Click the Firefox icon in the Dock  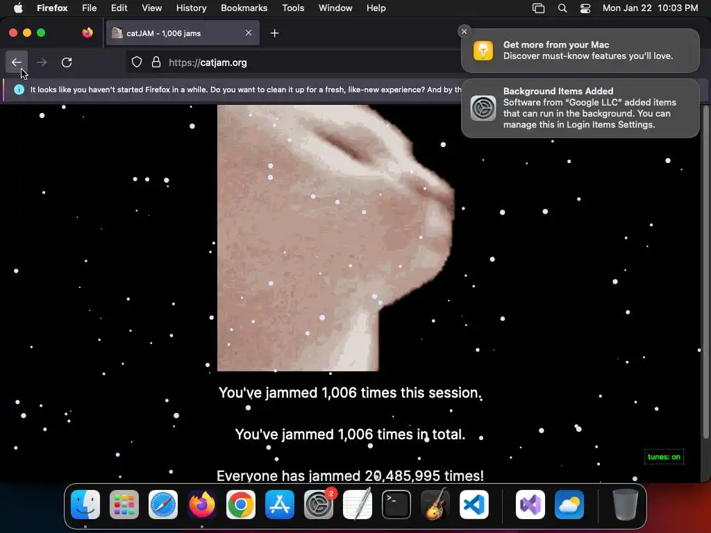[202, 505]
